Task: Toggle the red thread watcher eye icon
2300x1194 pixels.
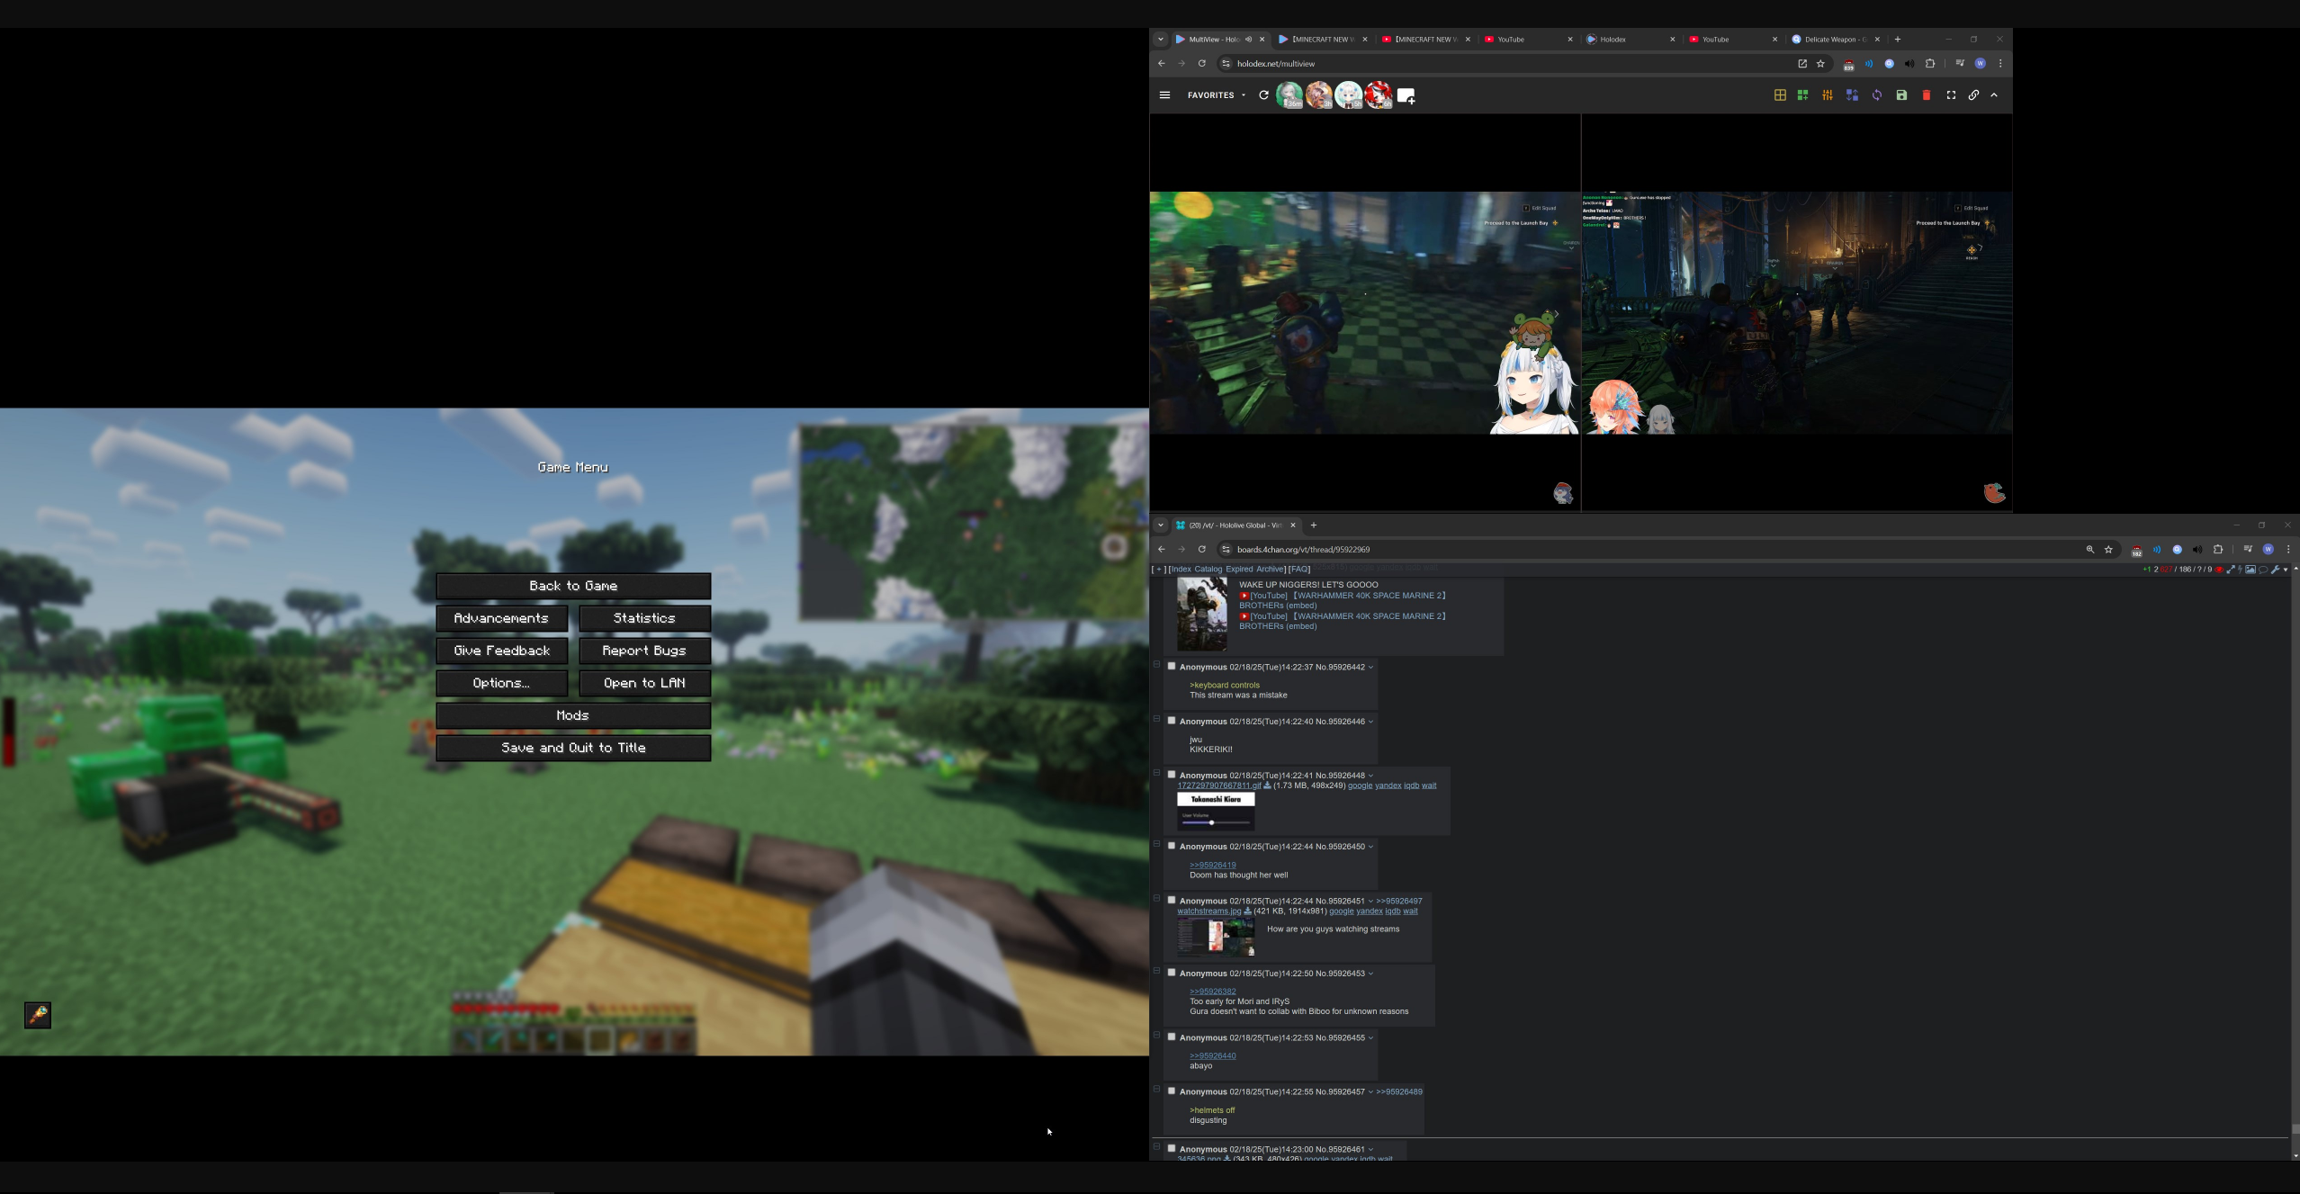Action: coord(2219,570)
